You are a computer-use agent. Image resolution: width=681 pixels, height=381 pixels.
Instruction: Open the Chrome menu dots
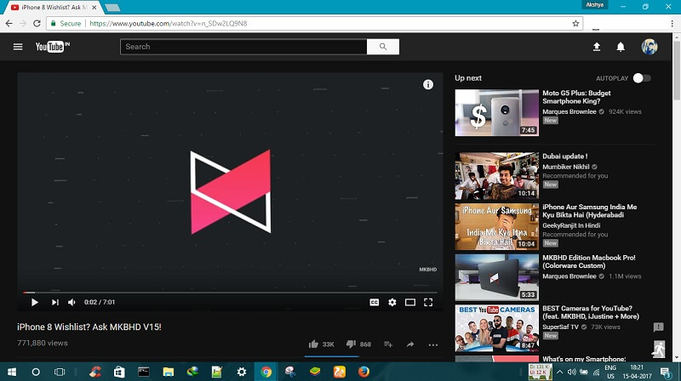(672, 24)
